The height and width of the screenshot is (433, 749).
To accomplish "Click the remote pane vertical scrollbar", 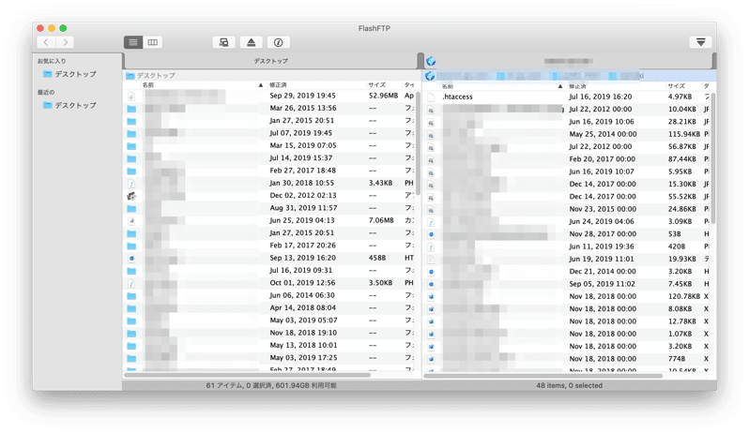I will point(713,157).
